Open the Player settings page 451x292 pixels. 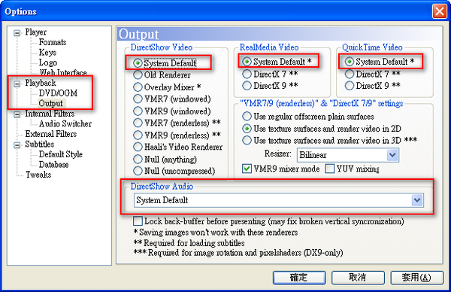[35, 32]
